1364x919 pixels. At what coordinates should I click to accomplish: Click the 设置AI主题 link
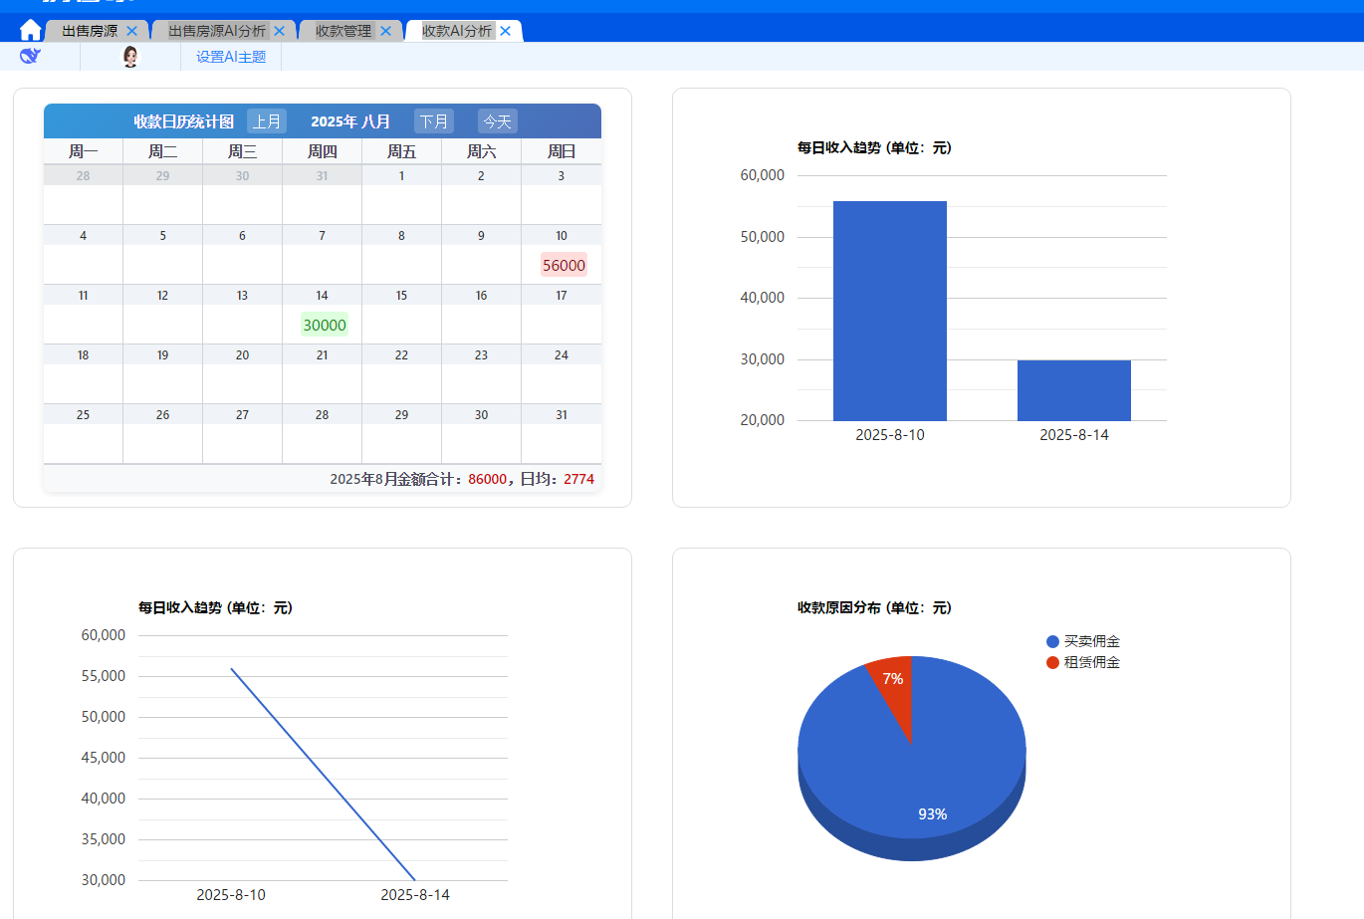click(231, 57)
